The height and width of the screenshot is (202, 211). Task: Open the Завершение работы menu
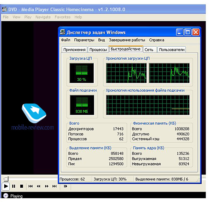tap(127, 40)
